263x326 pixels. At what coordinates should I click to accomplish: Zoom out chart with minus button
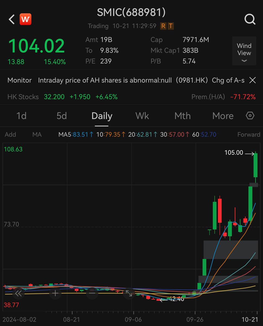pos(92,293)
